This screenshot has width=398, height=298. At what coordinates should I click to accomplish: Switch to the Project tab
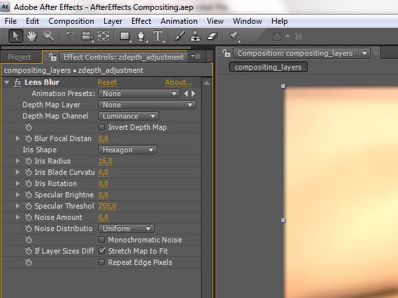click(20, 58)
